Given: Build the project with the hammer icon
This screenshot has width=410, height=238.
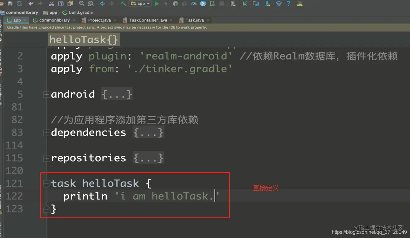Looking at the screenshot, I should [122, 4].
